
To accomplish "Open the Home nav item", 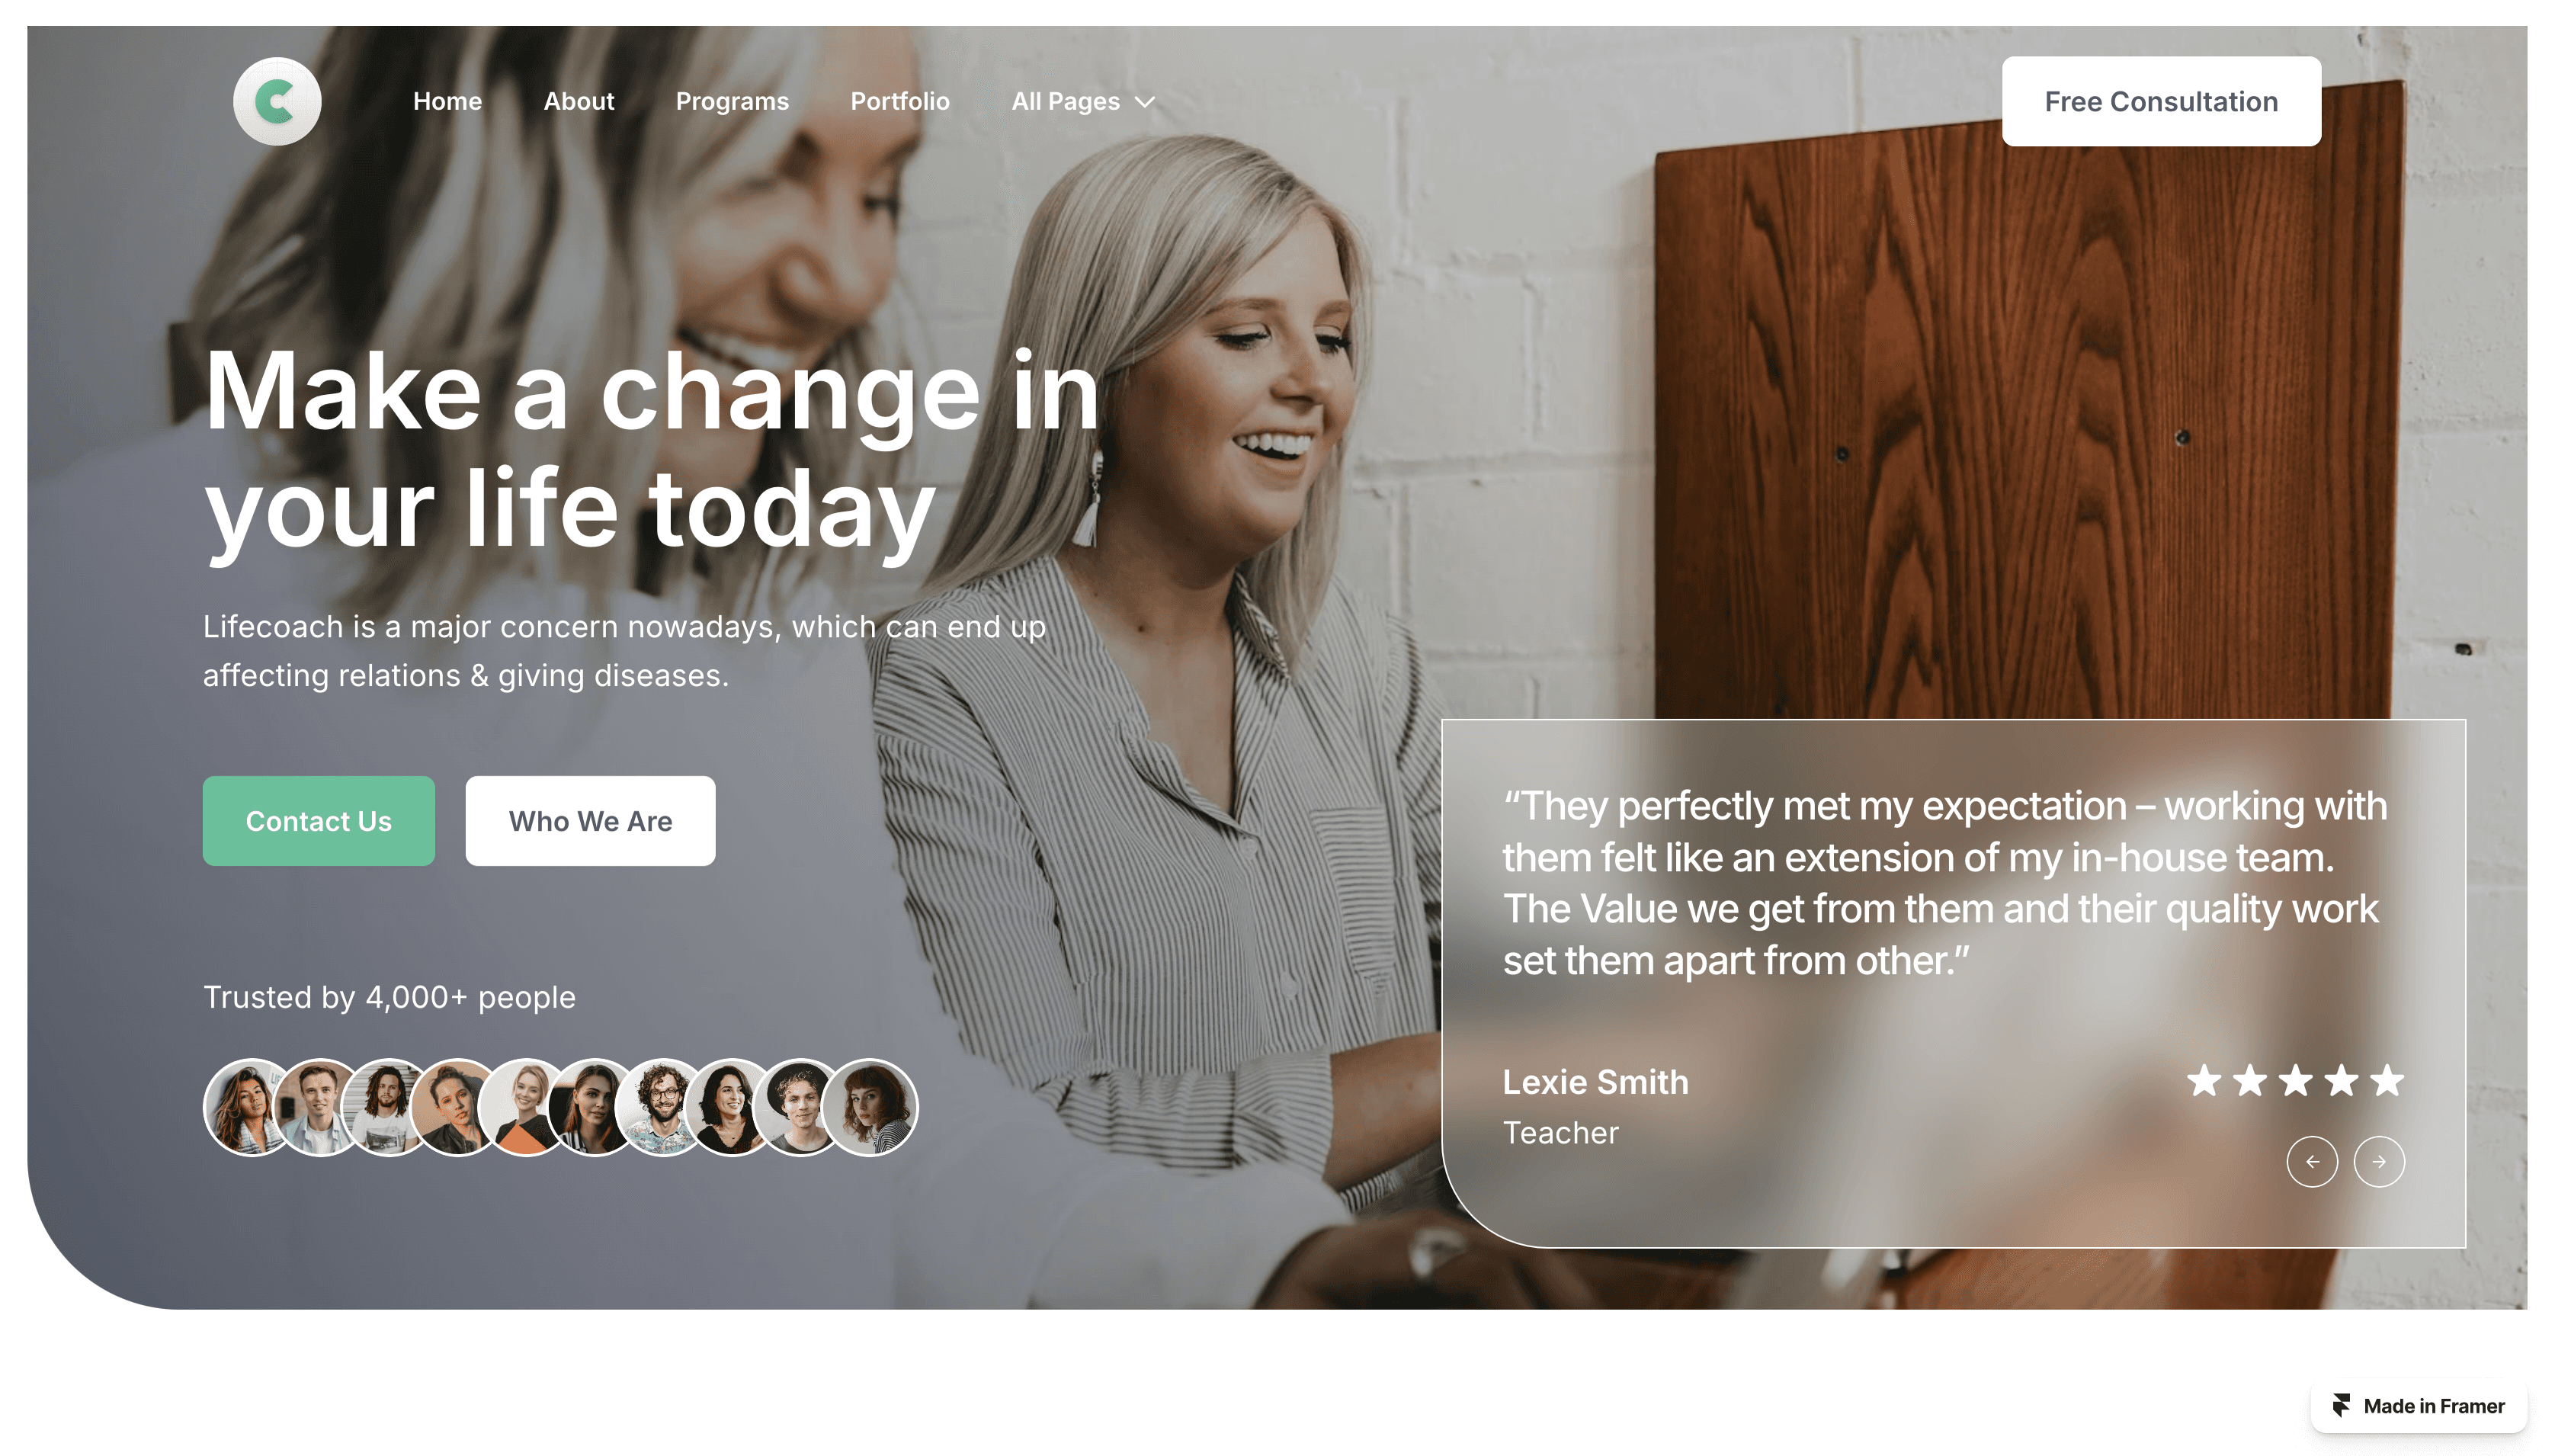I will click(x=447, y=101).
